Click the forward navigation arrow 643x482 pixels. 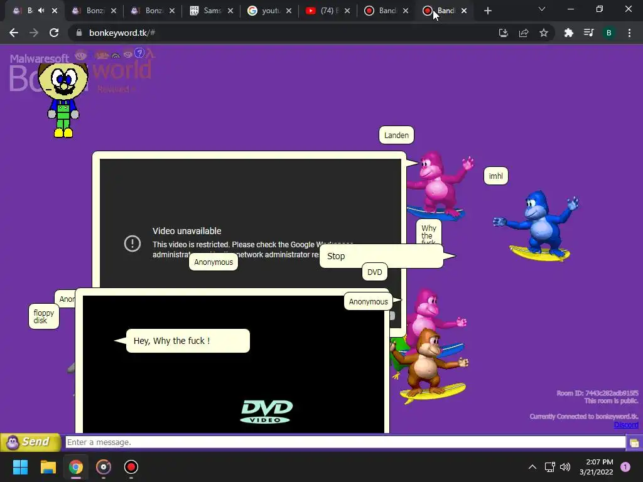pos(34,33)
